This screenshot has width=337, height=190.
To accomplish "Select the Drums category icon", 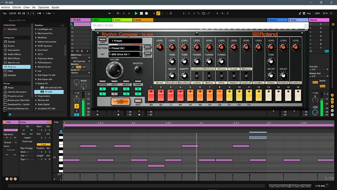I will tap(5, 46).
